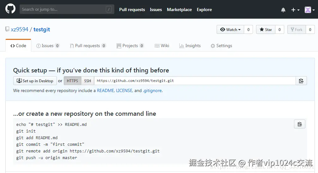Open the LICENSE link
This screenshot has height=173, width=318.
click(124, 90)
